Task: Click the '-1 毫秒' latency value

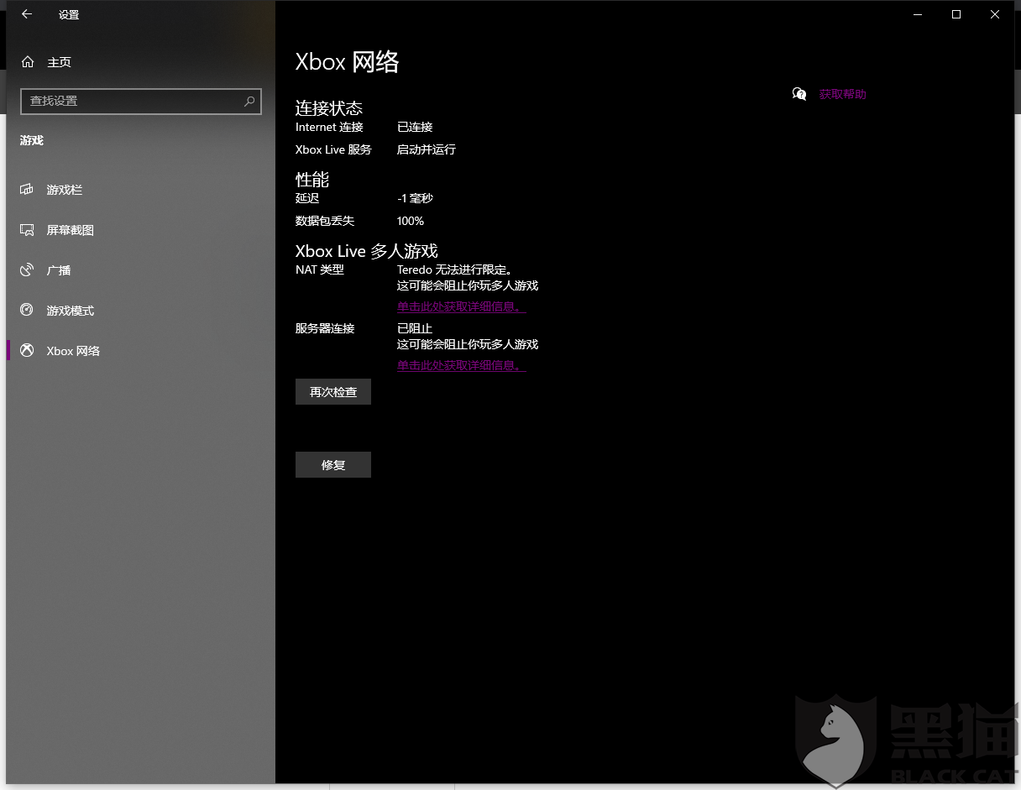Action: click(x=415, y=198)
